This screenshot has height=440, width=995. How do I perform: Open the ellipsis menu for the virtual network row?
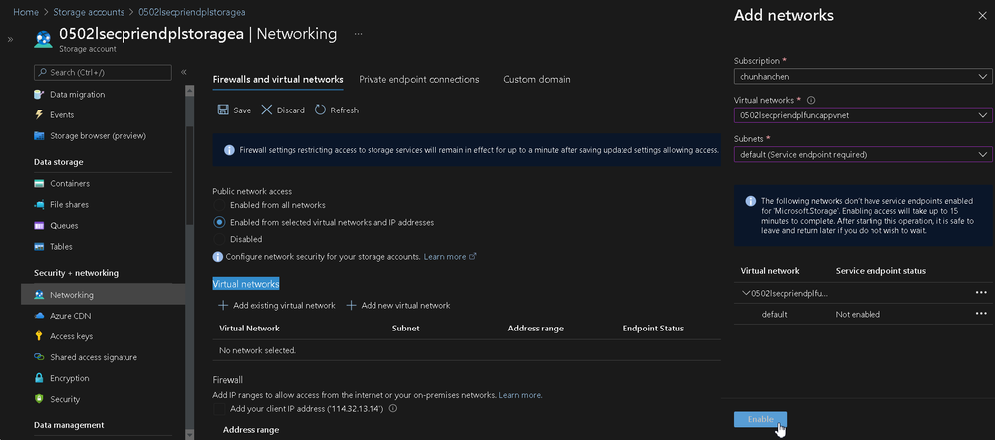[981, 293]
